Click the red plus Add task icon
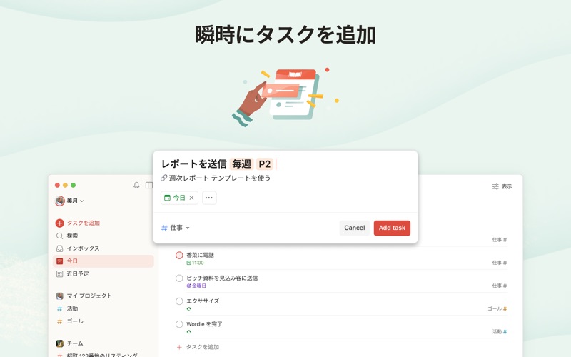571x357 pixels. pyautogui.click(x=59, y=223)
